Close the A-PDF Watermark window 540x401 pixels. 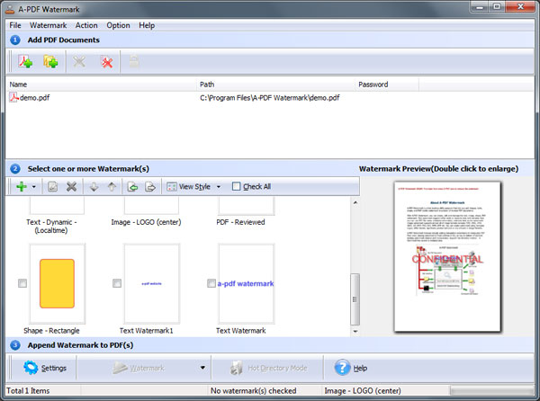tap(521, 6)
